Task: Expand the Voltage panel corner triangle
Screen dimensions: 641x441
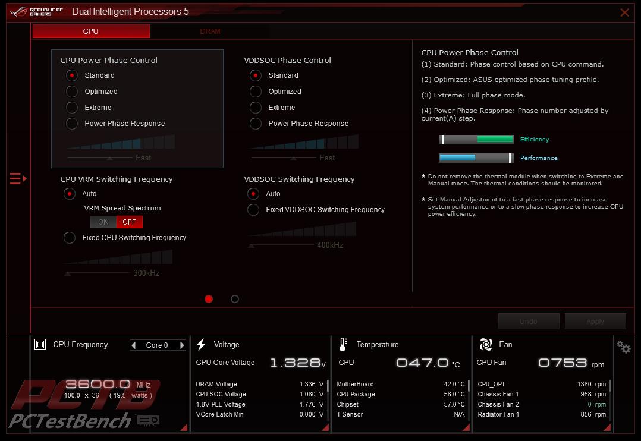Action: coord(325,427)
